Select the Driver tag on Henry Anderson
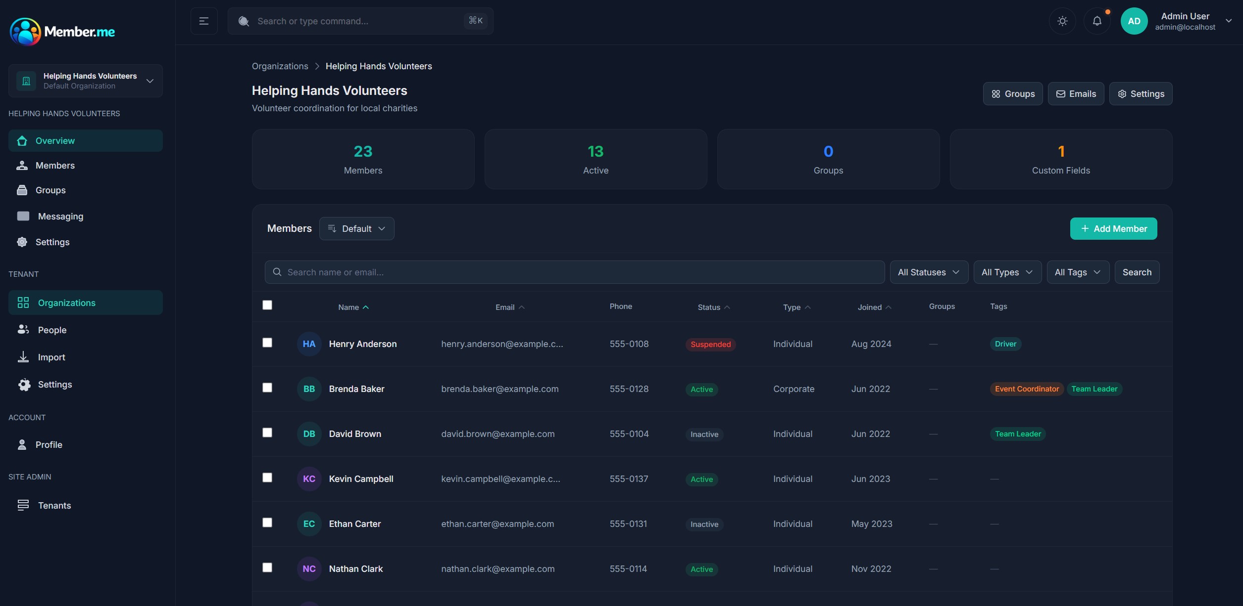 coord(1005,344)
